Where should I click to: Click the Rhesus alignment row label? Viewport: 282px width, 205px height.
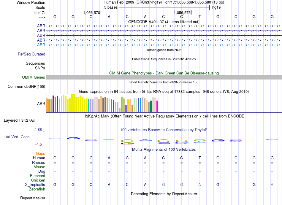coord(39,162)
